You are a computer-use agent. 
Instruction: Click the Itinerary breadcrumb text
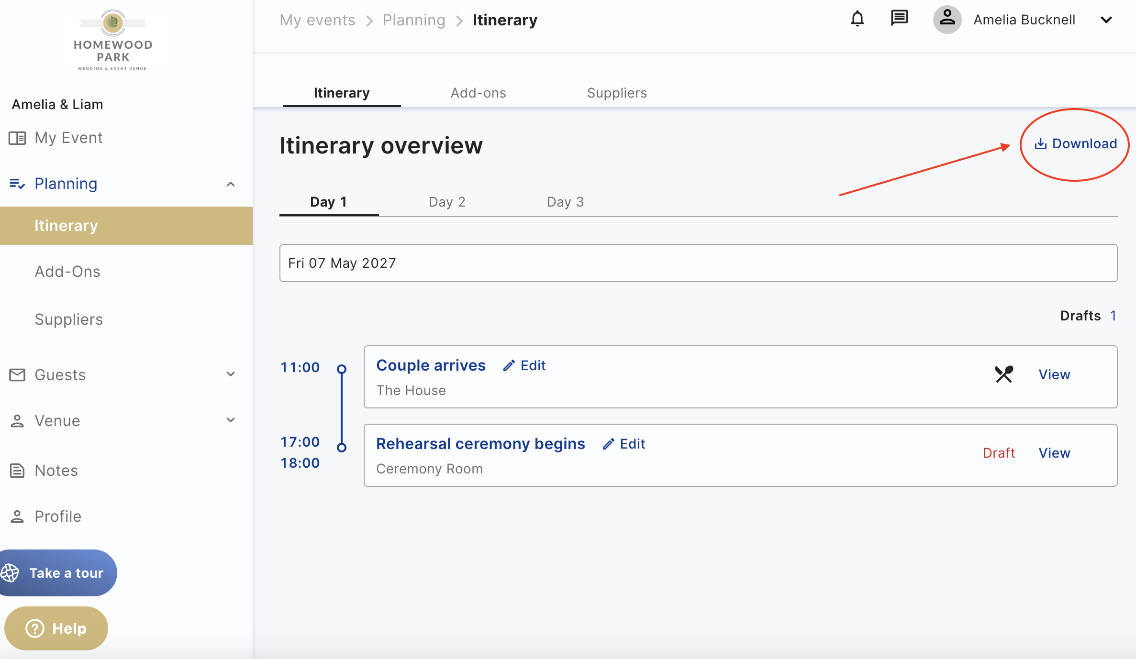coord(505,20)
